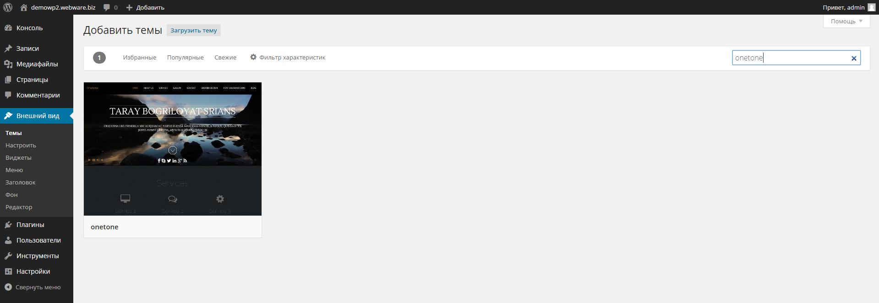Open the Фон submenu item
The width and height of the screenshot is (879, 303).
point(11,195)
